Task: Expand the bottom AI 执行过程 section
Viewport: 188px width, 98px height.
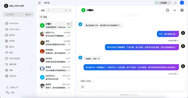Action: pos(173,74)
